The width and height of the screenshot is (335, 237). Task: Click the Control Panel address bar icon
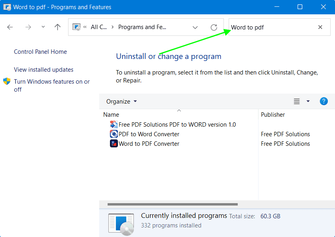(x=76, y=27)
